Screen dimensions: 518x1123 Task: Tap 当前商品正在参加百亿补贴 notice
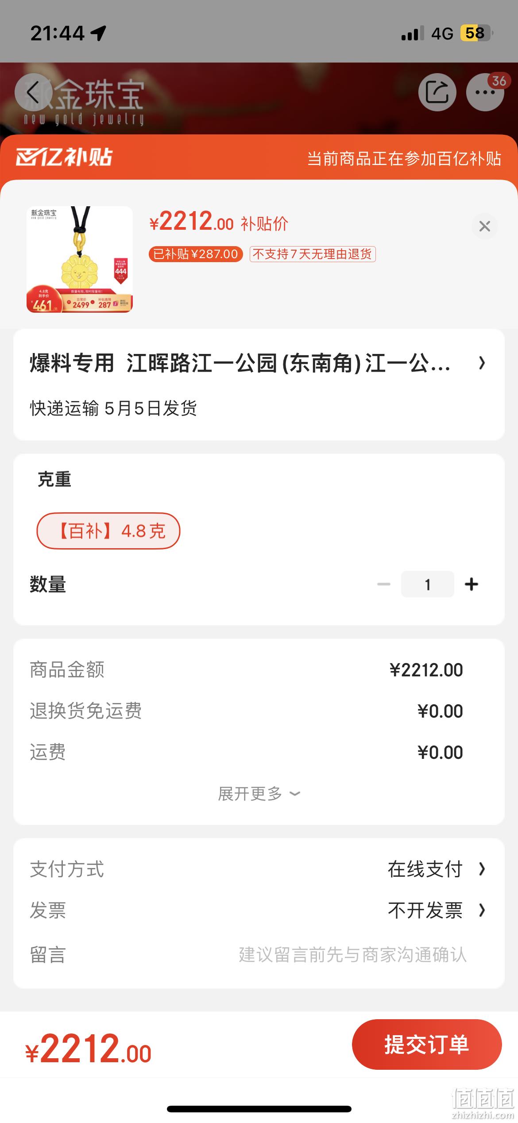pos(404,158)
